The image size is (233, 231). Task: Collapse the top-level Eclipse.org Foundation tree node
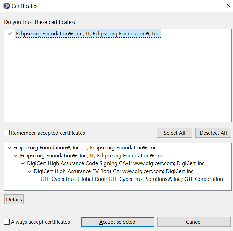[x=9, y=148]
